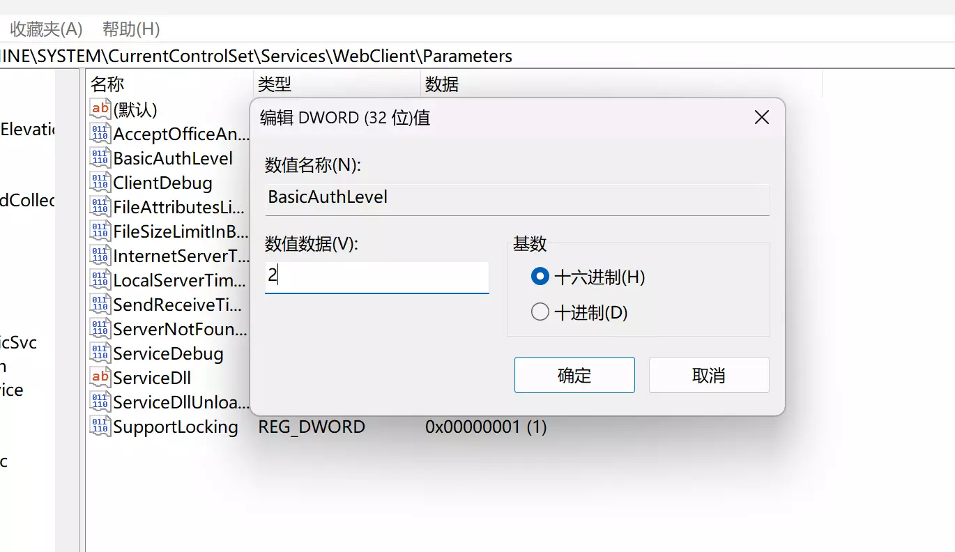The image size is (955, 552).
Task: Click the DWORD icon beside BasicAuthLevel
Action: [x=100, y=158]
